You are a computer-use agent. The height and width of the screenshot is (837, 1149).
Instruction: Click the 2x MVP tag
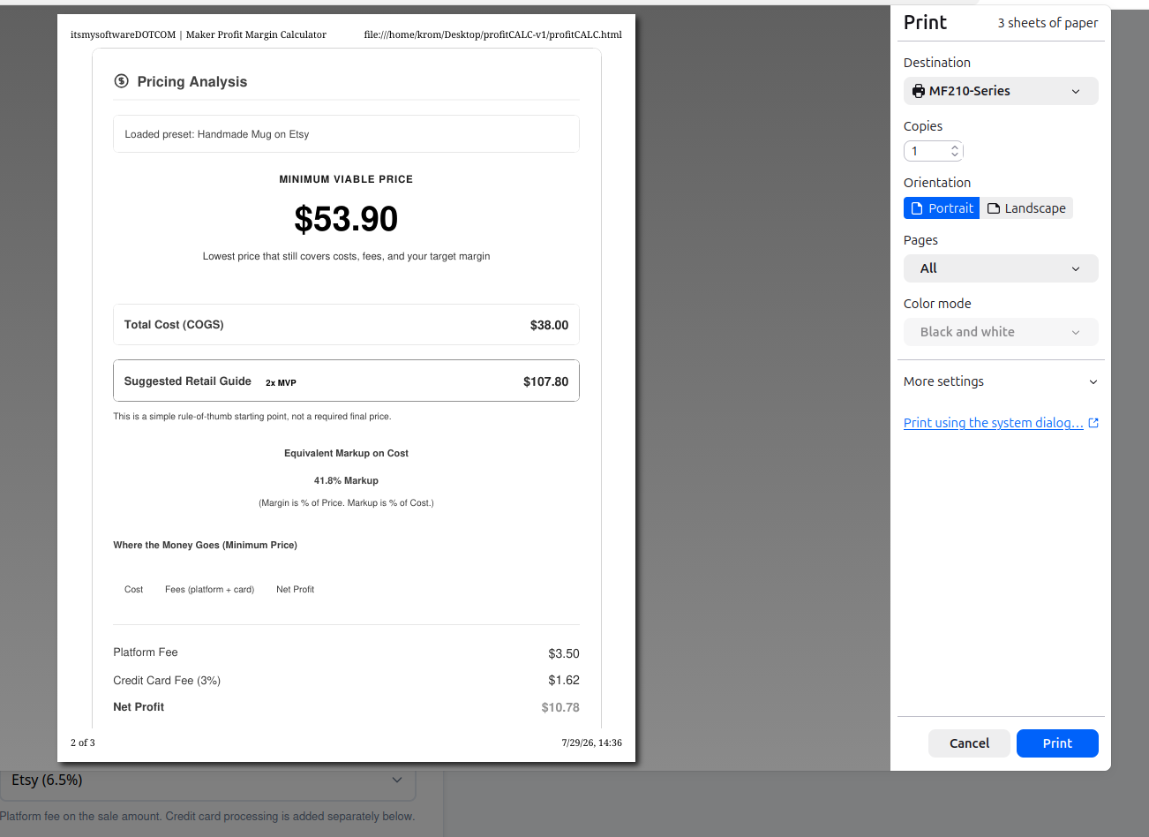[x=281, y=382]
